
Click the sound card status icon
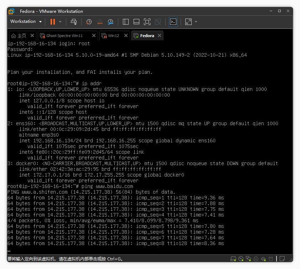tap(264, 259)
